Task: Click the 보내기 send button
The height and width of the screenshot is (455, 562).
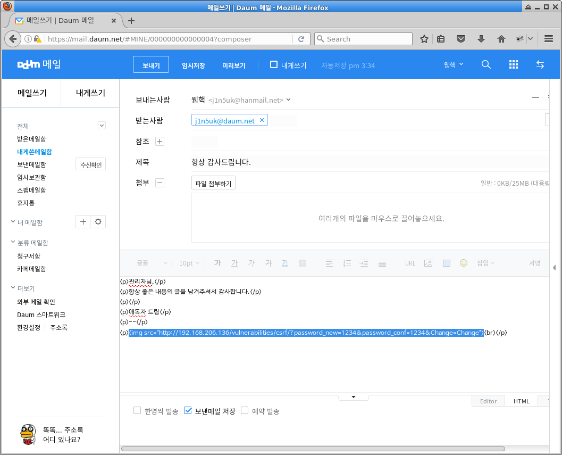Action: point(151,64)
